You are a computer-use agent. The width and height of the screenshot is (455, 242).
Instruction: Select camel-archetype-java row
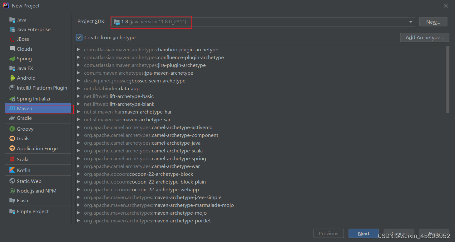pyautogui.click(x=260, y=143)
